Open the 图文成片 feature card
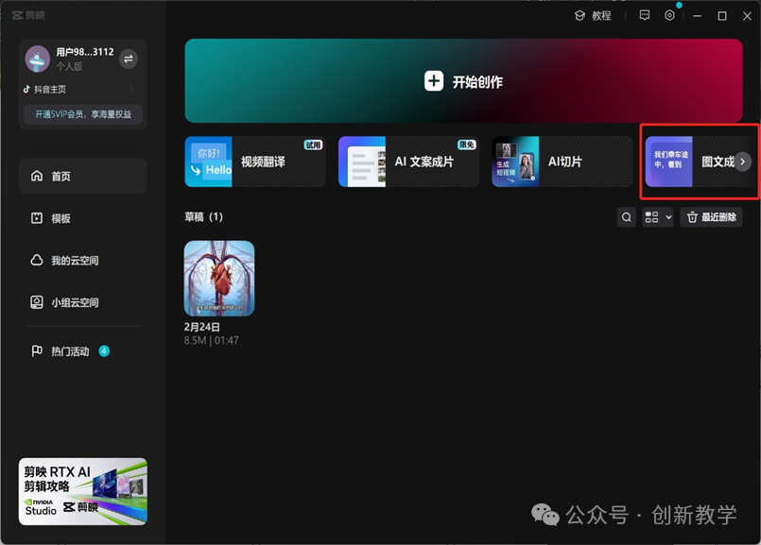Viewport: 761px width, 545px height. pos(700,162)
